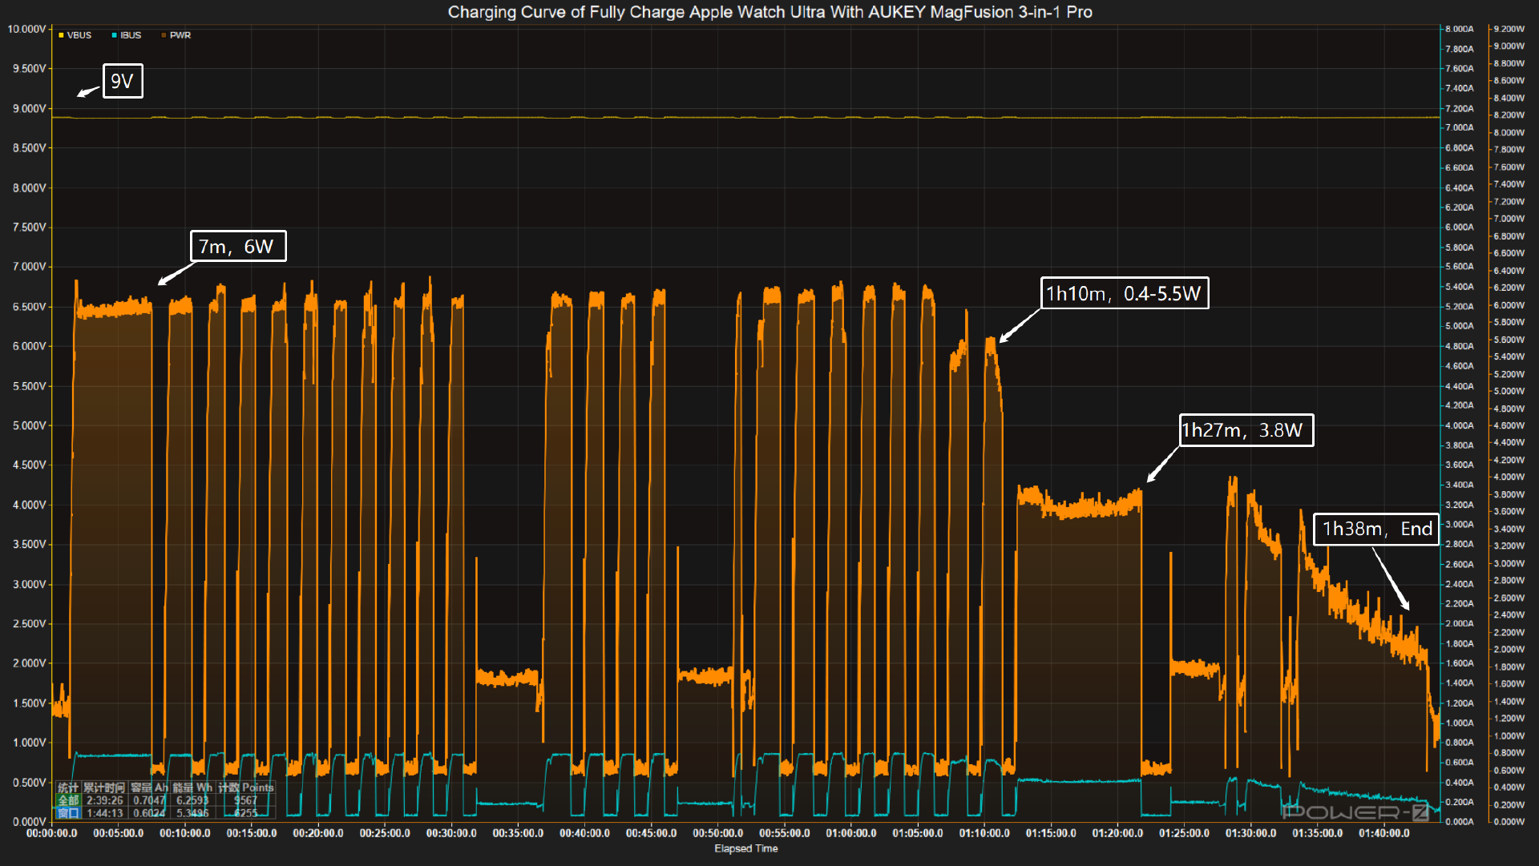Click the 00:45:00.0 time axis tick
Viewport: 1539px width, 866px height.
[x=651, y=833]
